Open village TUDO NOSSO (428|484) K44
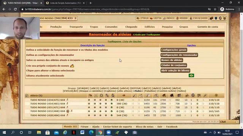Screen dimensions: 243x136 [x=47, y=115]
